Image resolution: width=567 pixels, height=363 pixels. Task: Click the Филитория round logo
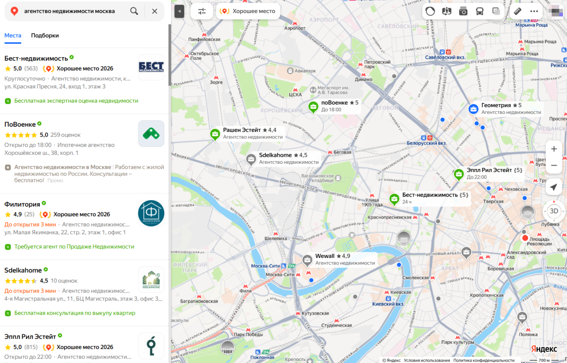coord(151,213)
